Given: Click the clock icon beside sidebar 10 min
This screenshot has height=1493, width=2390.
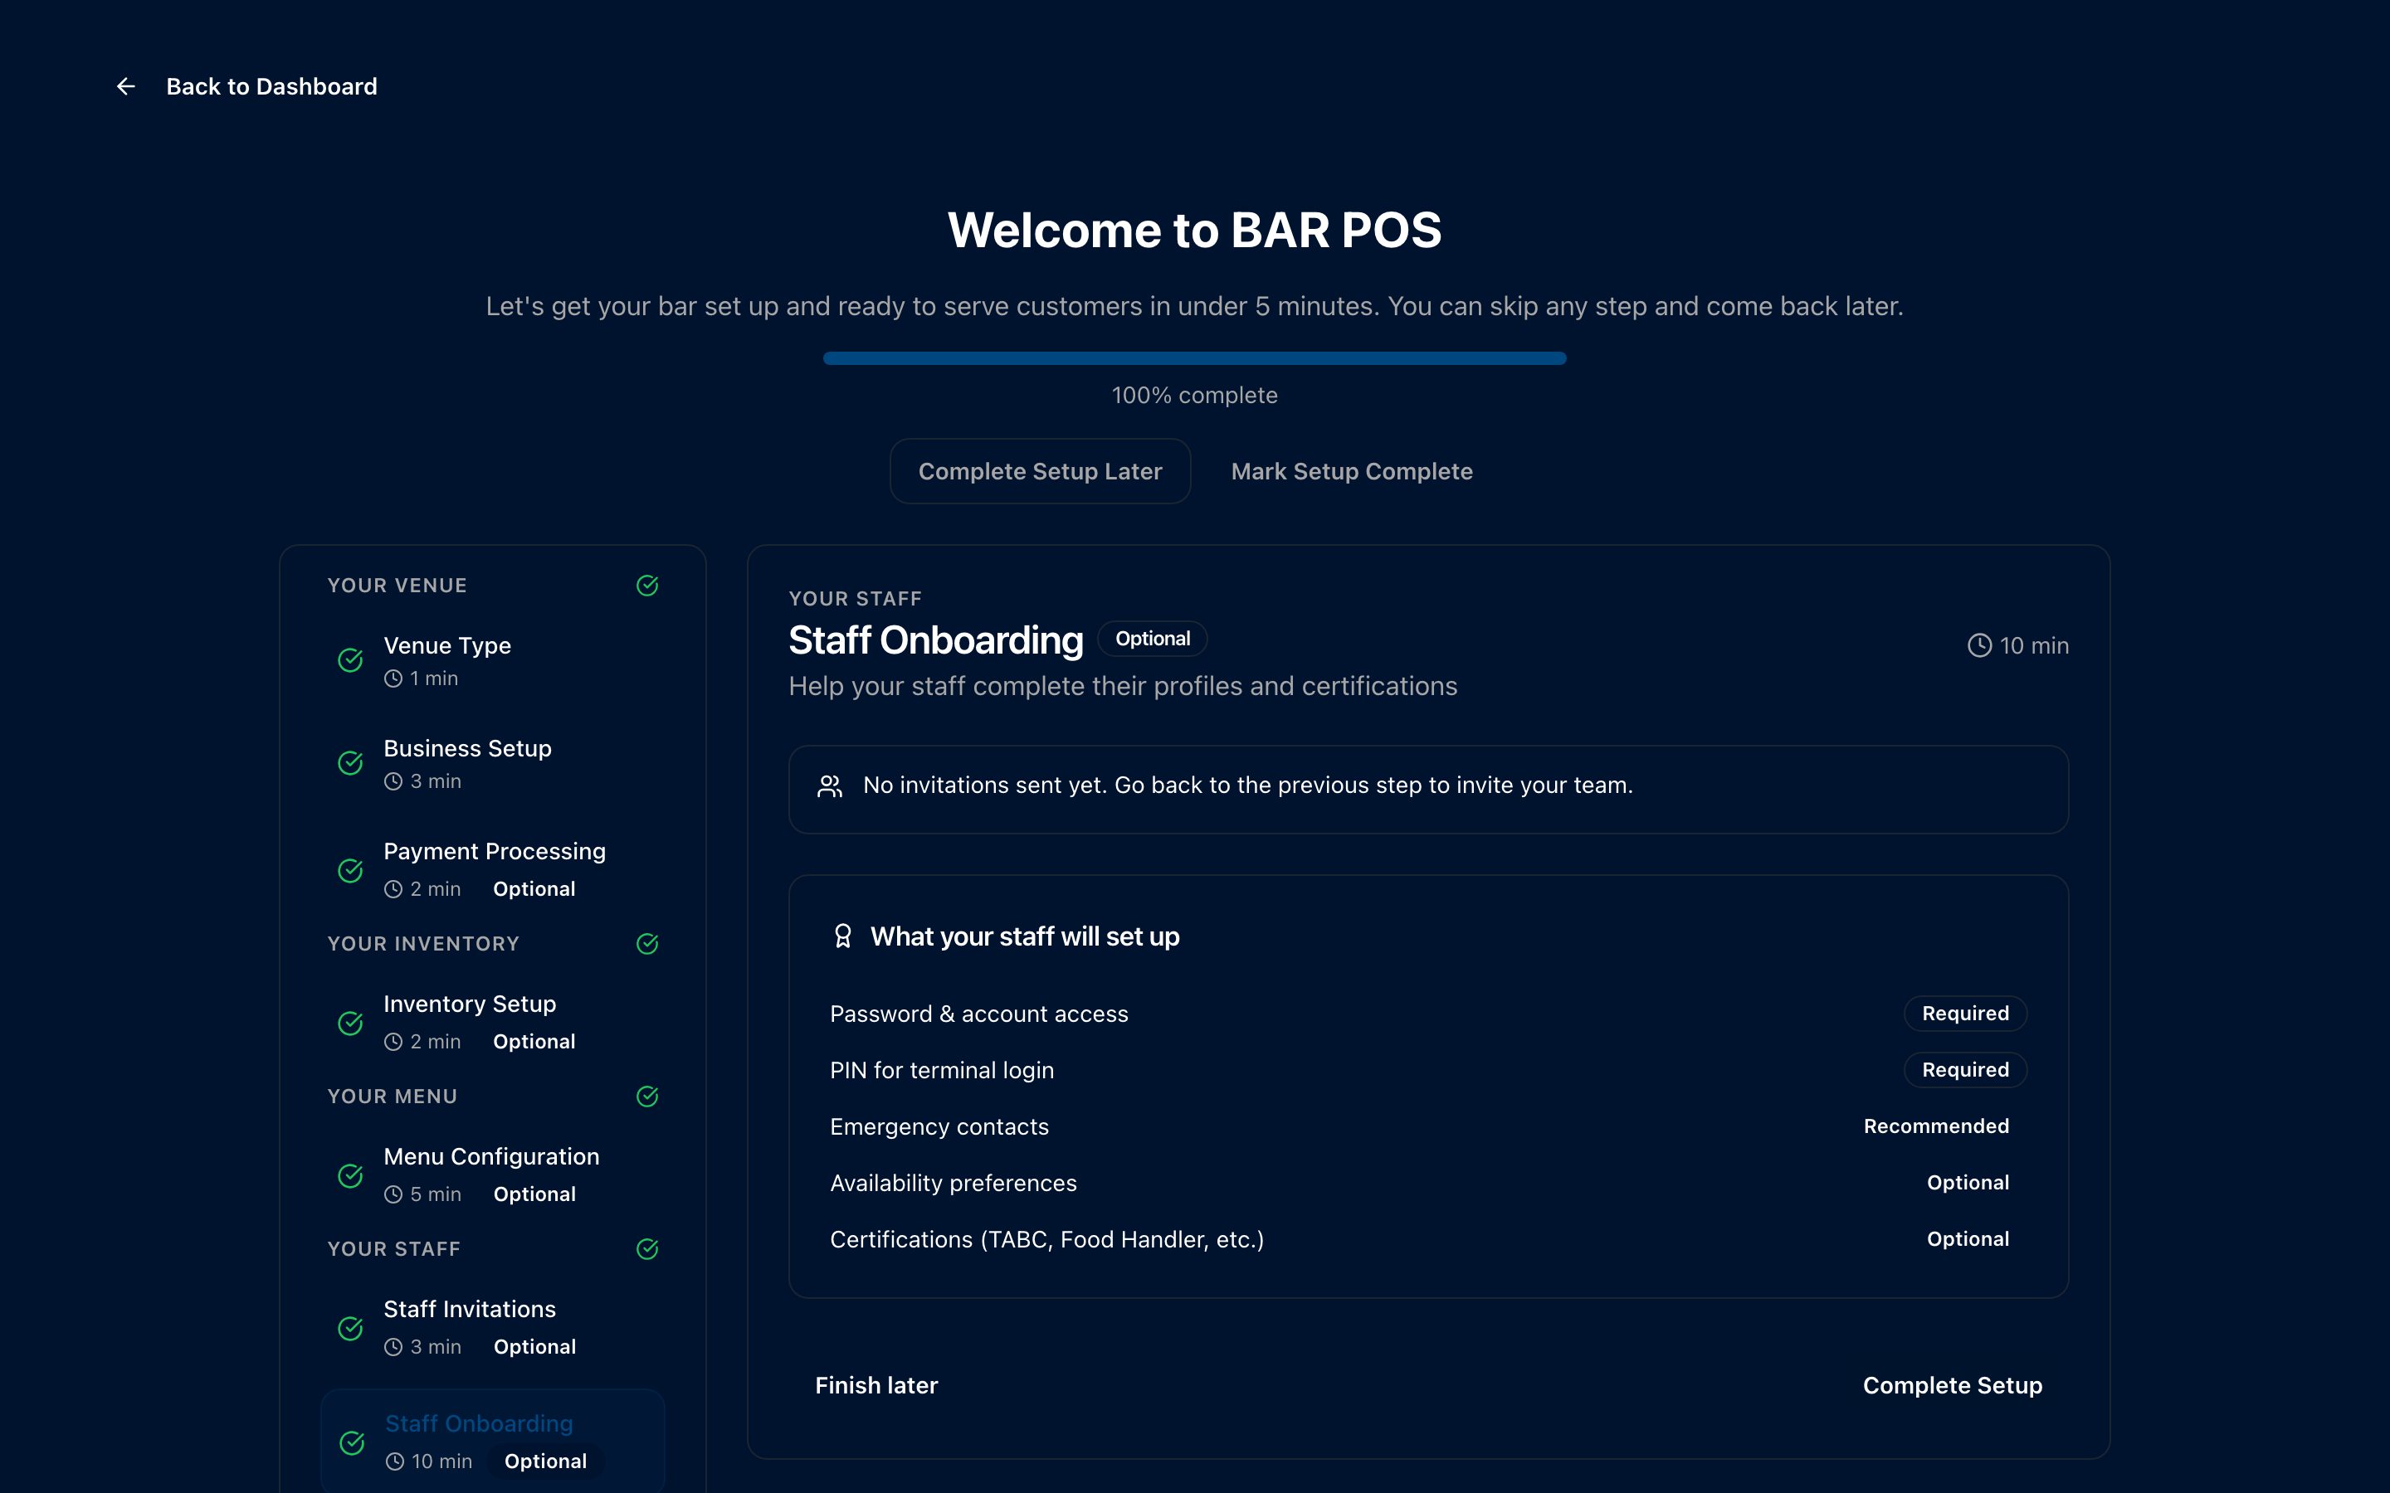Looking at the screenshot, I should coord(395,1461).
